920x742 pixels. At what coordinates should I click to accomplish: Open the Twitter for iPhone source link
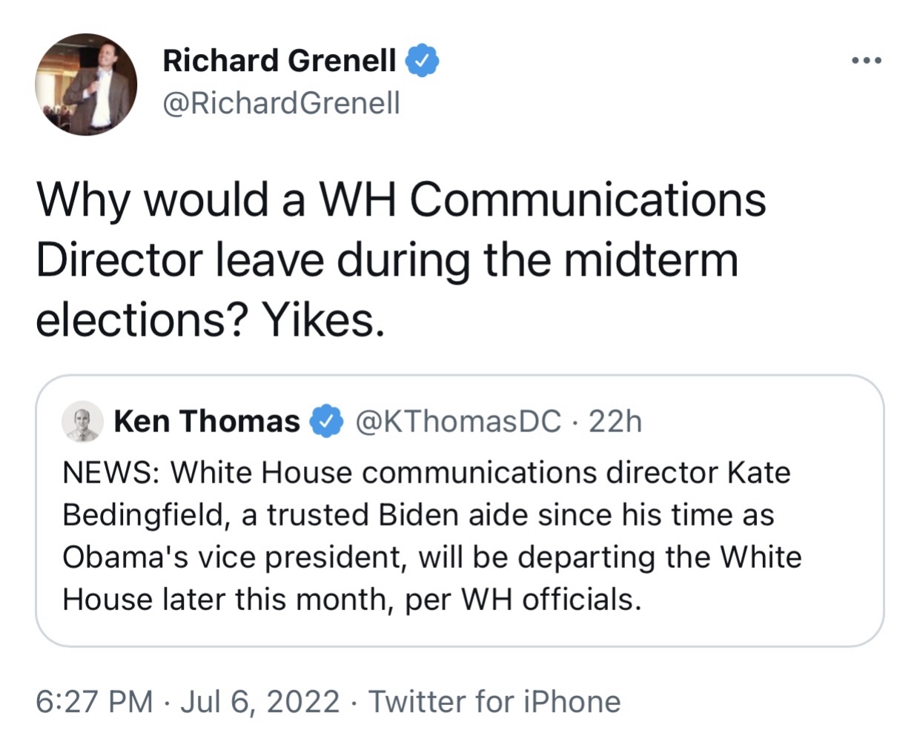tap(494, 701)
